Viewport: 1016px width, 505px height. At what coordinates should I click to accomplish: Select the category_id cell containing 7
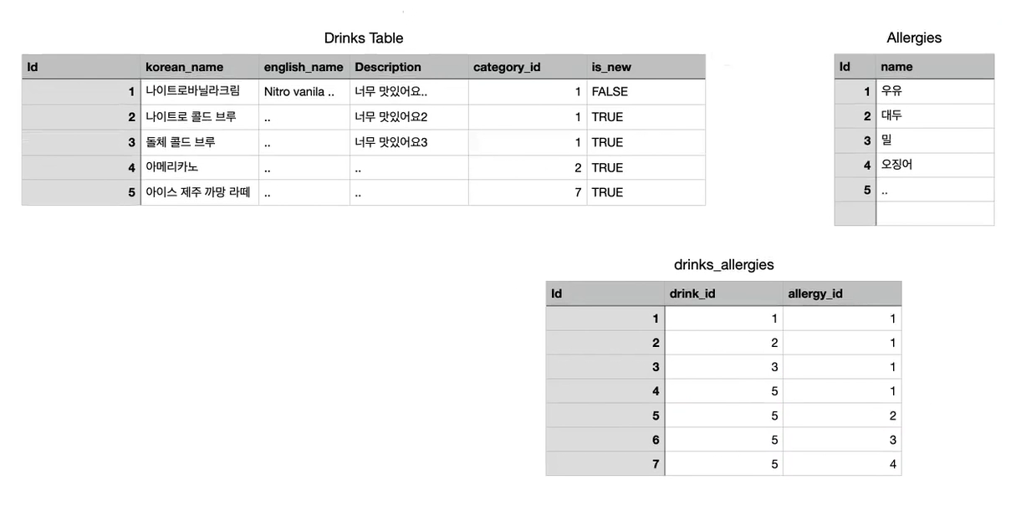click(x=527, y=193)
